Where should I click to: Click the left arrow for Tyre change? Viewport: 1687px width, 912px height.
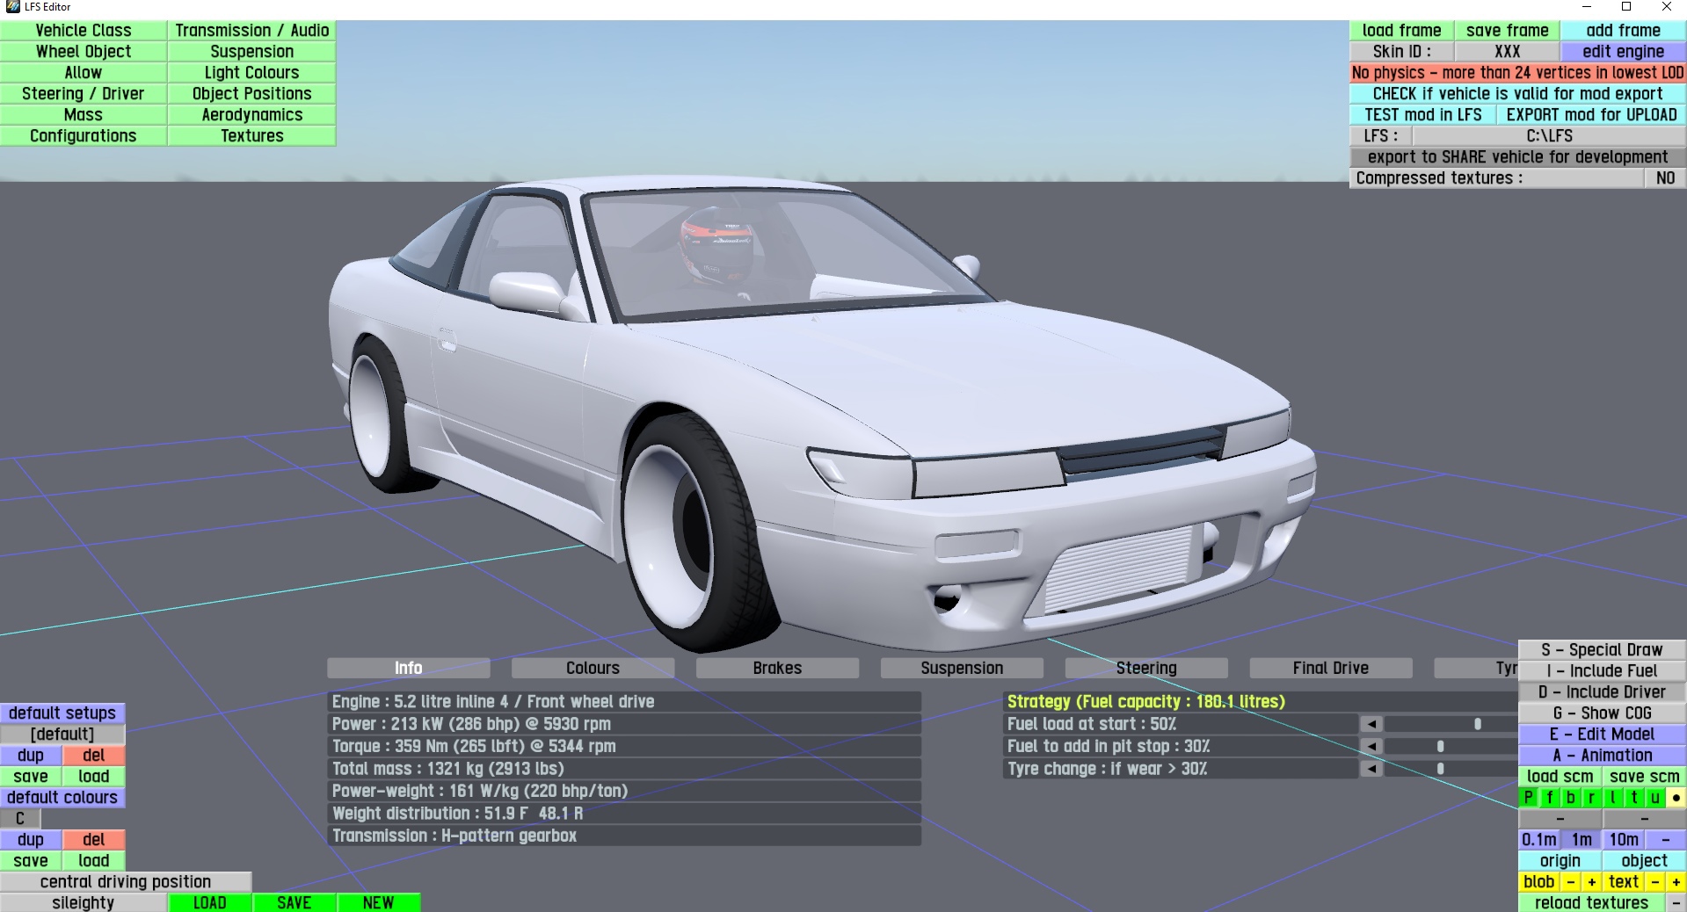[1371, 769]
